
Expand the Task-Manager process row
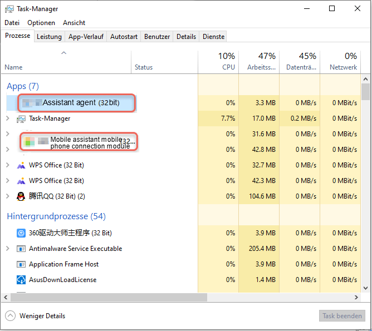pos(8,118)
